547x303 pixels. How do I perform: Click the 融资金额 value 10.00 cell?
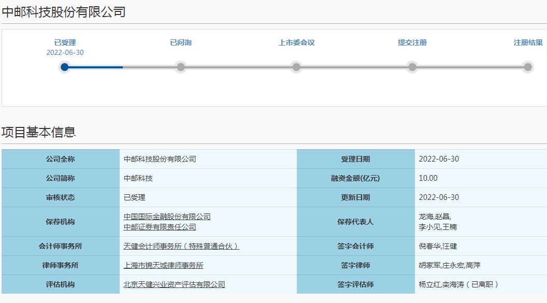pos(428,178)
